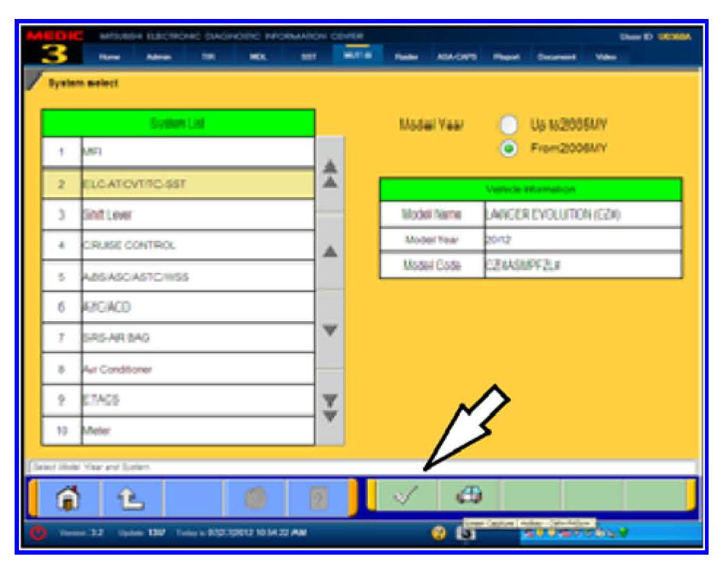Select the Up to 2005MY radio button

click(509, 126)
